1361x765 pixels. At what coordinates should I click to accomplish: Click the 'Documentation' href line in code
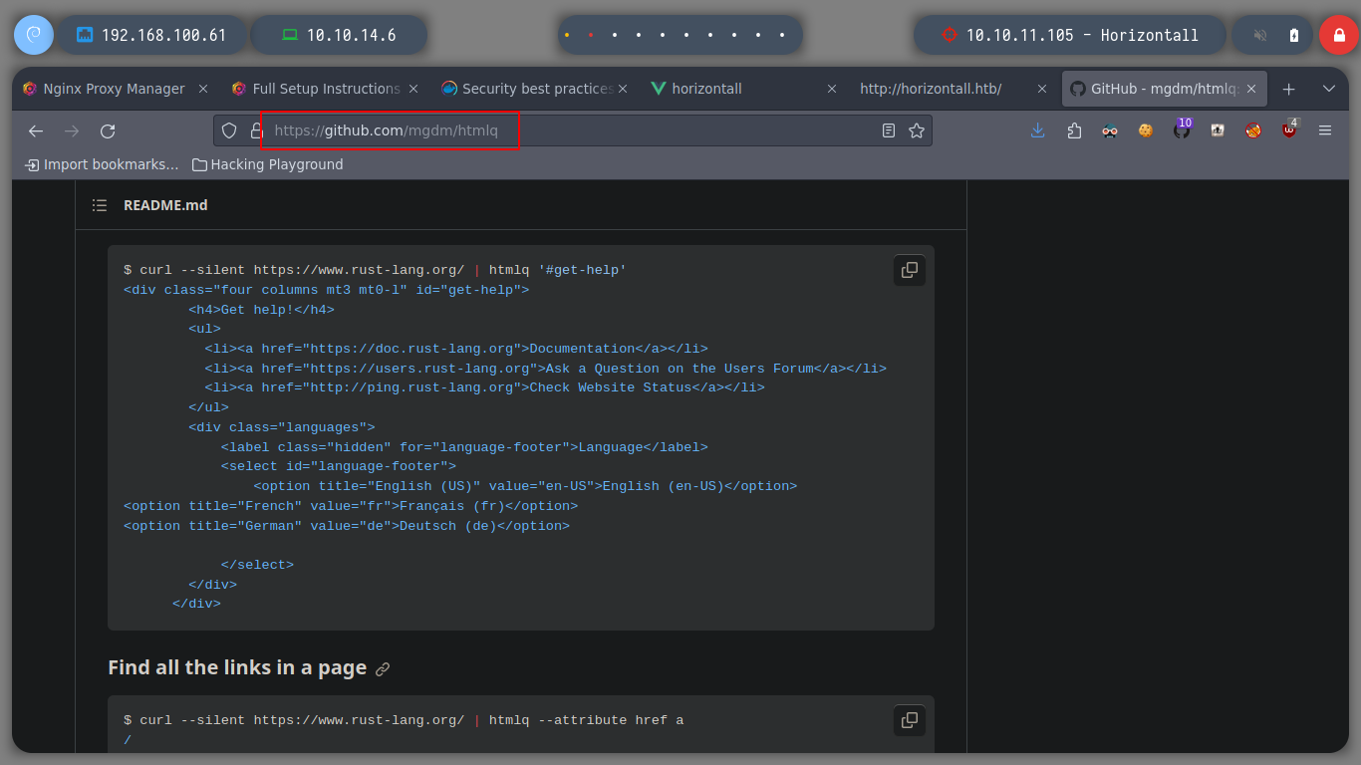(456, 349)
